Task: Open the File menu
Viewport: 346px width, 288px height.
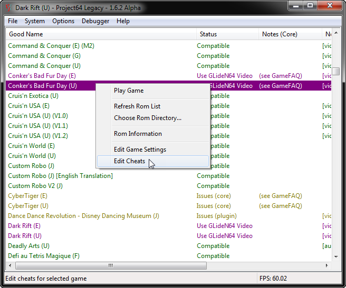Action: [x=13, y=21]
